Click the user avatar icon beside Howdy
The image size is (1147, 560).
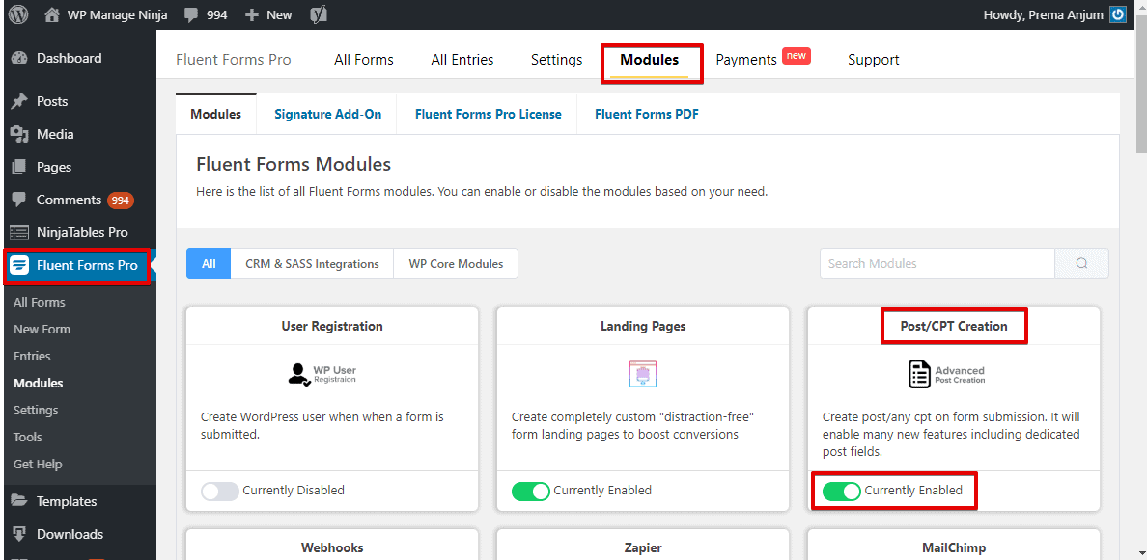(1118, 14)
